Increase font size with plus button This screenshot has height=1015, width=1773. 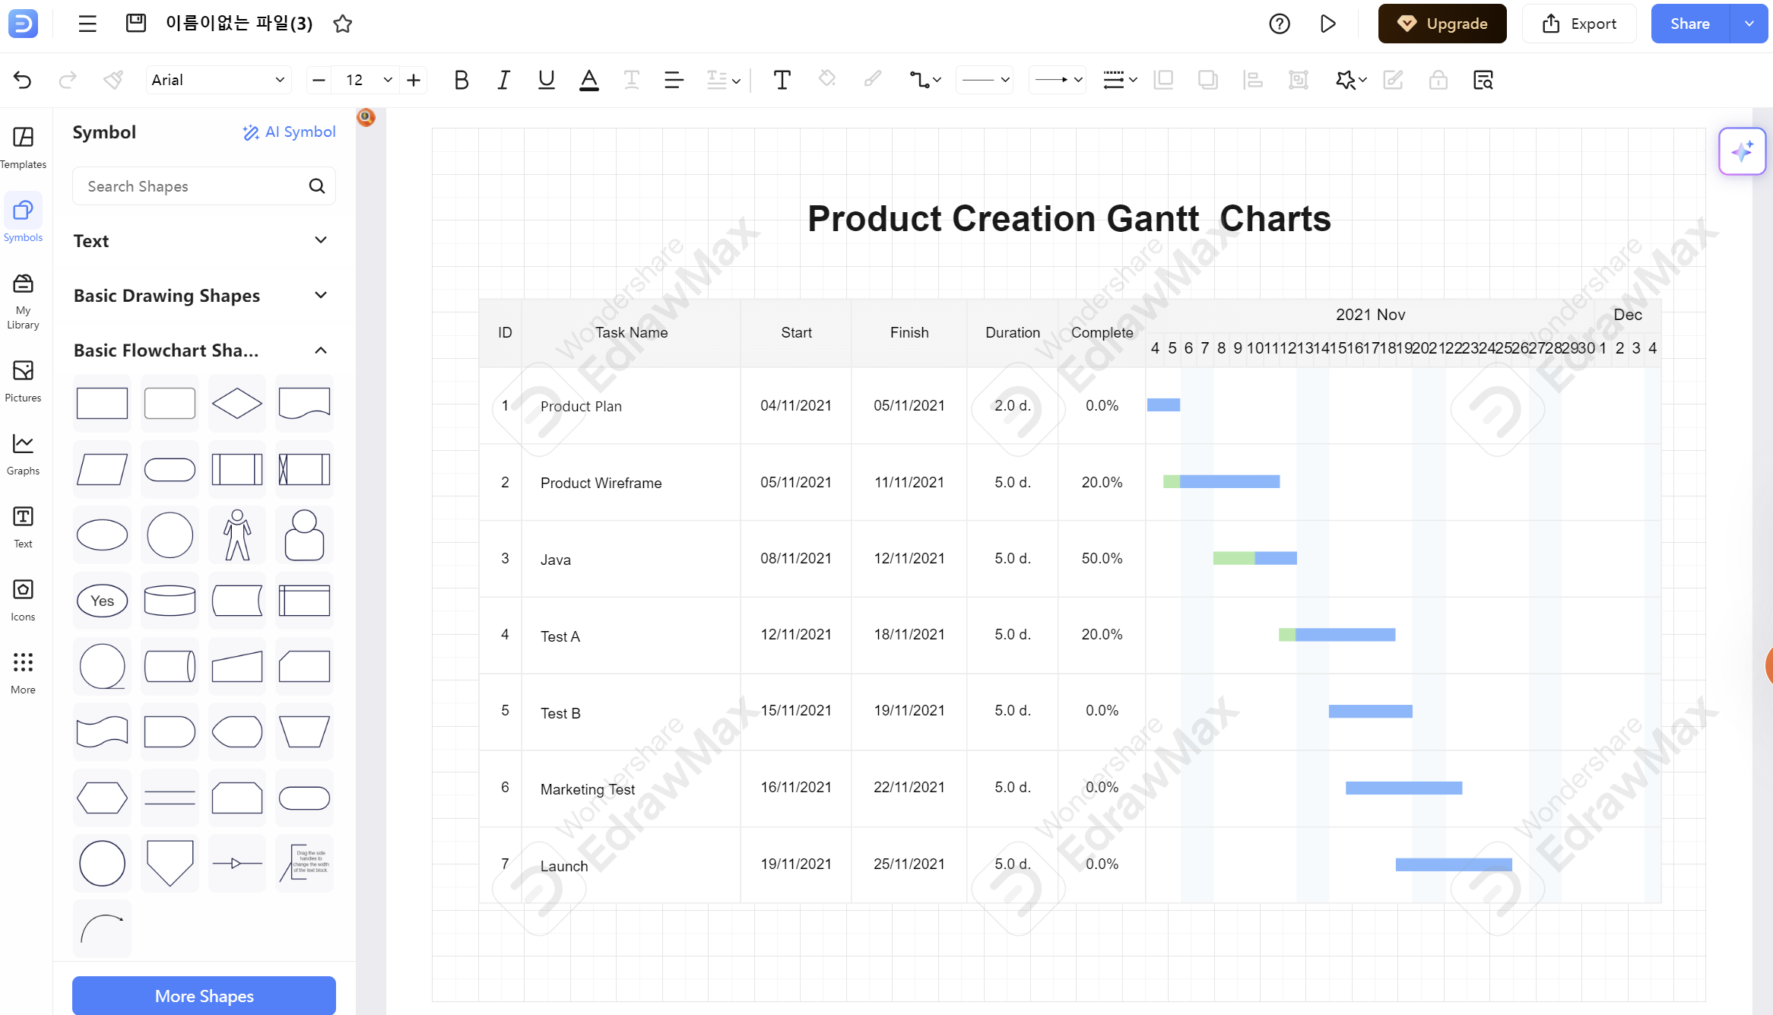point(414,80)
